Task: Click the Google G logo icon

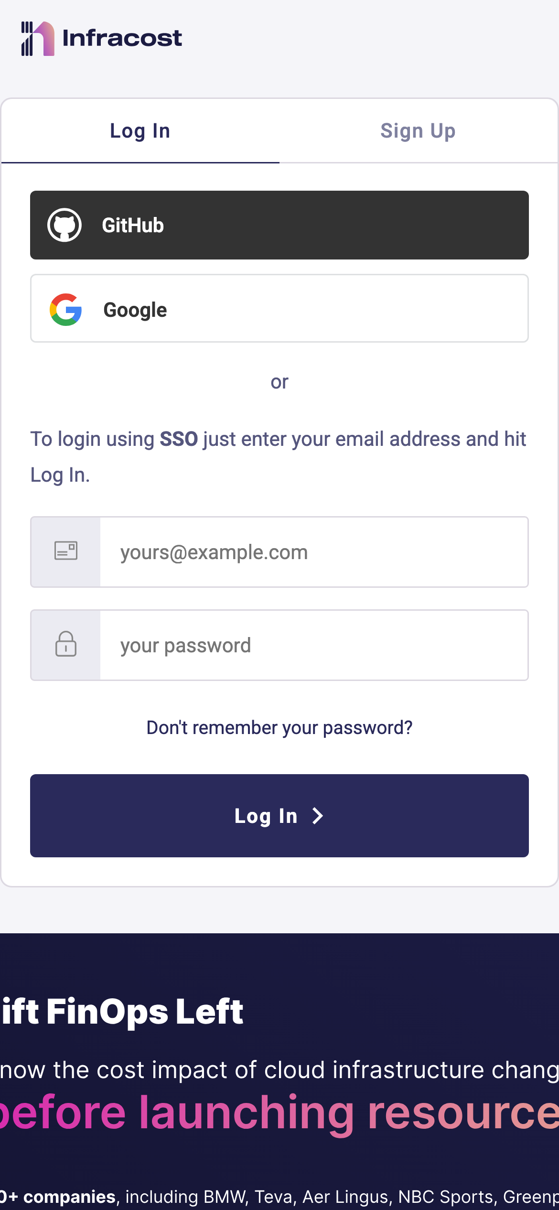Action: click(x=66, y=310)
